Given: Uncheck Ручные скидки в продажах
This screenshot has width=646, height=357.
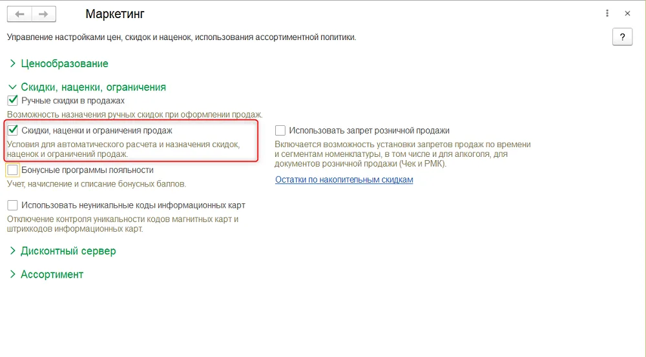Looking at the screenshot, I should coord(13,101).
